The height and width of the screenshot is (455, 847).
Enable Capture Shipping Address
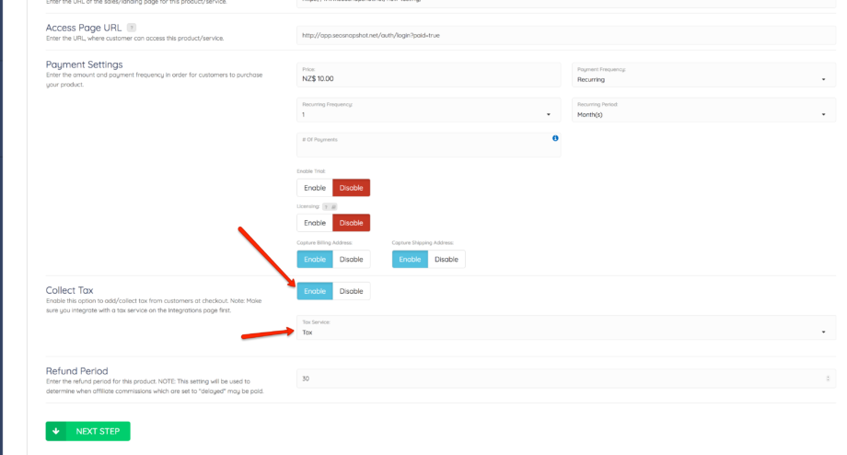click(x=410, y=260)
